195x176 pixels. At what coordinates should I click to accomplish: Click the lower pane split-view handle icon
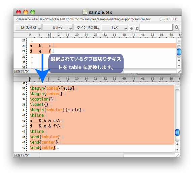point(177,85)
